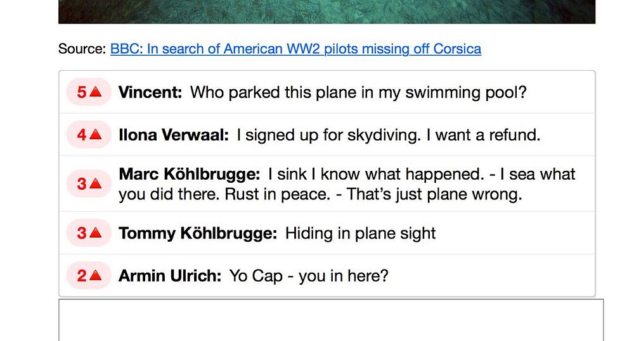Upvote Ilona Verwaal's skydiving caption

click(x=96, y=135)
